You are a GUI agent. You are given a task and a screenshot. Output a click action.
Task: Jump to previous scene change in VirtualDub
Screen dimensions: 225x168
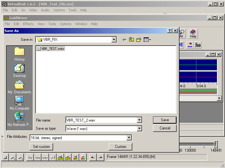coord(75,158)
